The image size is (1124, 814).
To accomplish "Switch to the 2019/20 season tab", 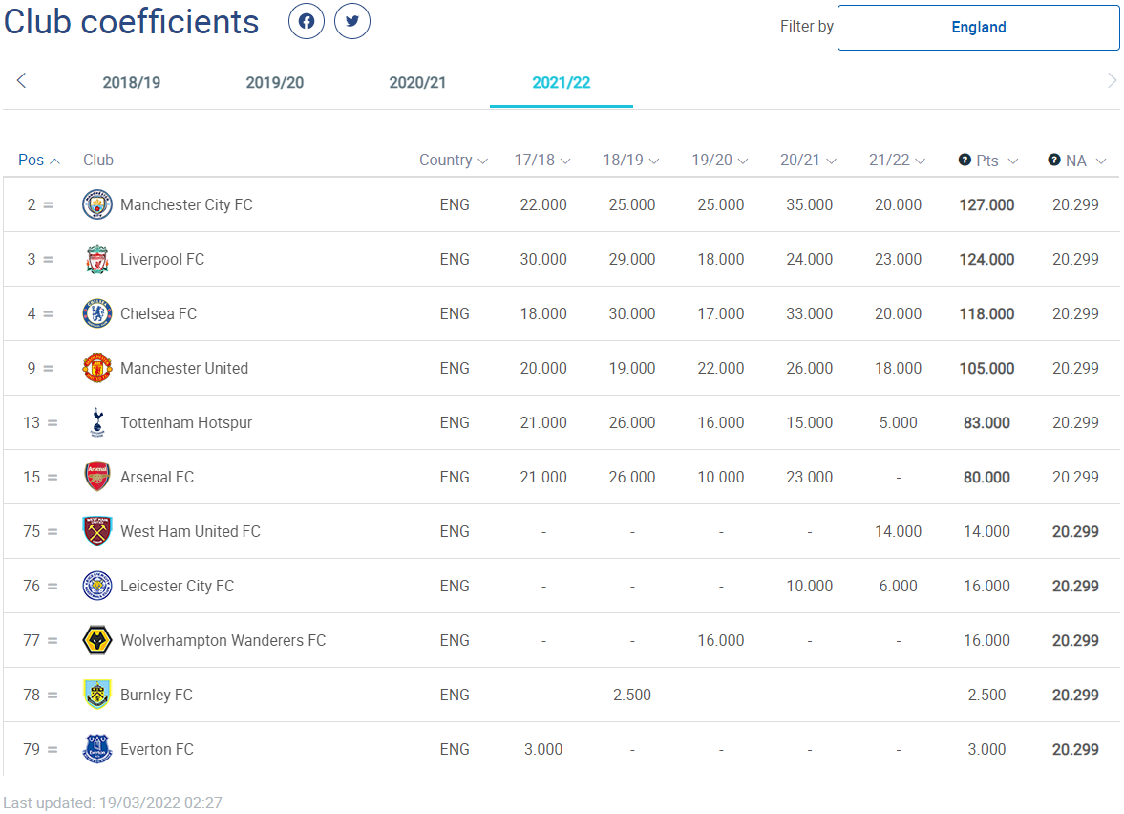I will pos(274,82).
